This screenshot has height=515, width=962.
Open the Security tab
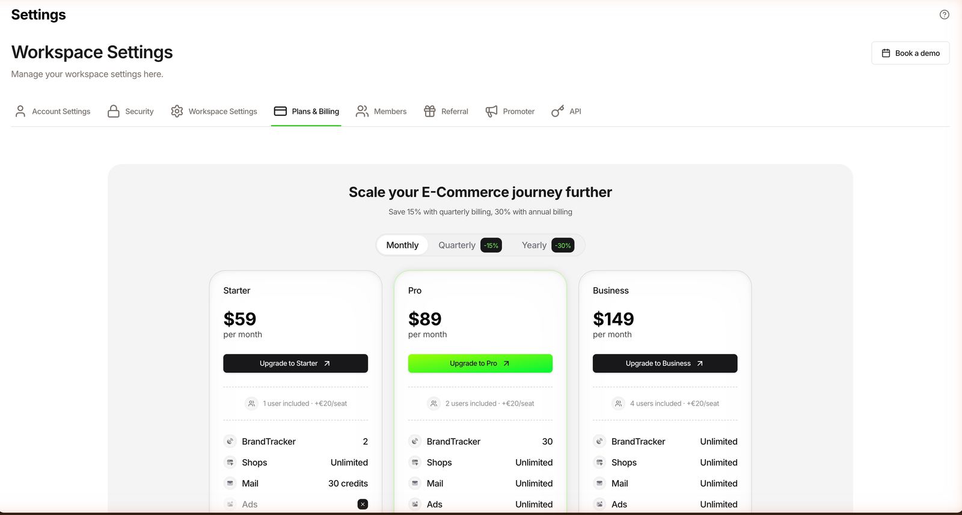(x=131, y=111)
